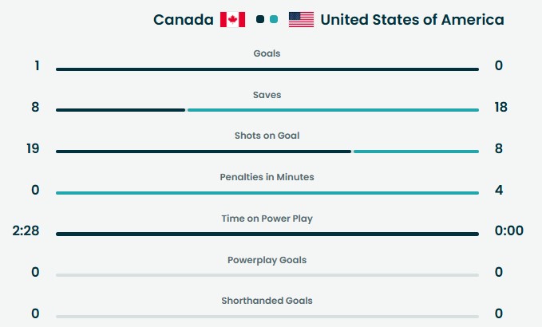The height and width of the screenshot is (327, 542).
Task: Click Canada's 2:28 power play time value
Action: [26, 231]
